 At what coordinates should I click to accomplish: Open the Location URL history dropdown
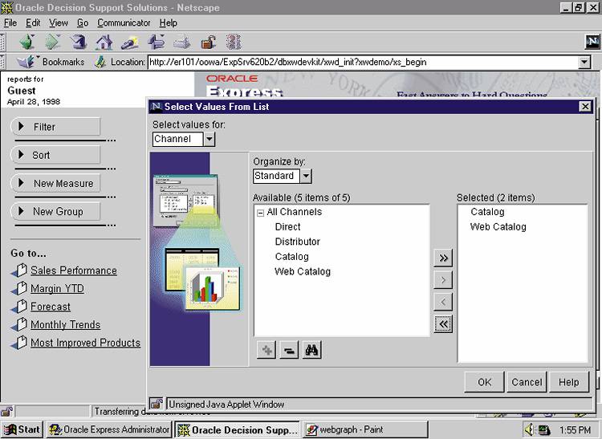tap(584, 62)
